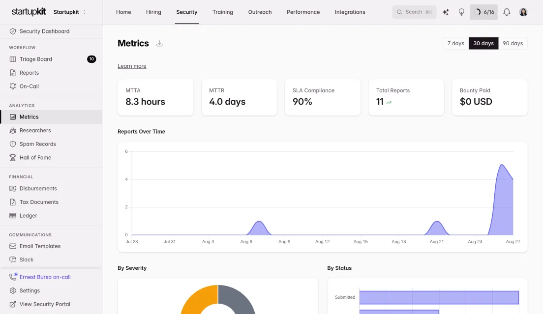Select the 7 days range

click(456, 43)
